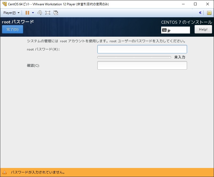
Task: Open installer help via the Help! button
Action: (x=203, y=29)
